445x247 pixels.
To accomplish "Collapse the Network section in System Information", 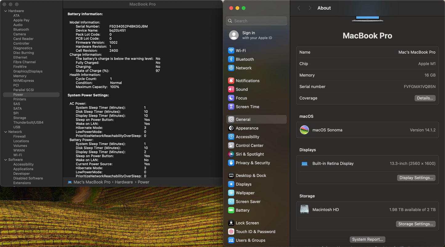I will pos(6,132).
